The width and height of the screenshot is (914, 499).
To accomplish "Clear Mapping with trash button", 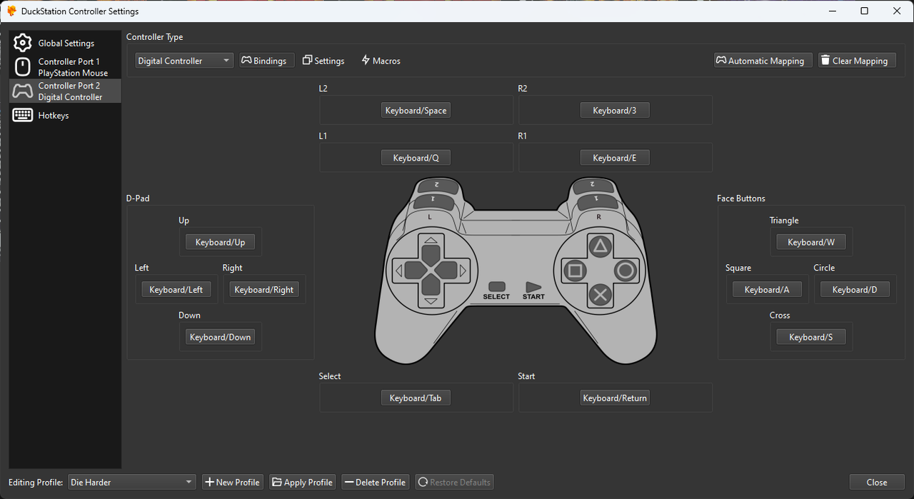I will [x=857, y=61].
